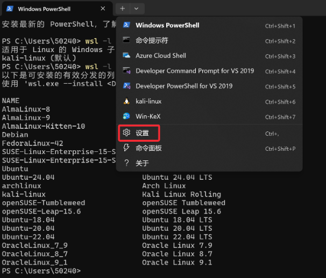Open 命令面板 command palette

coord(209,148)
